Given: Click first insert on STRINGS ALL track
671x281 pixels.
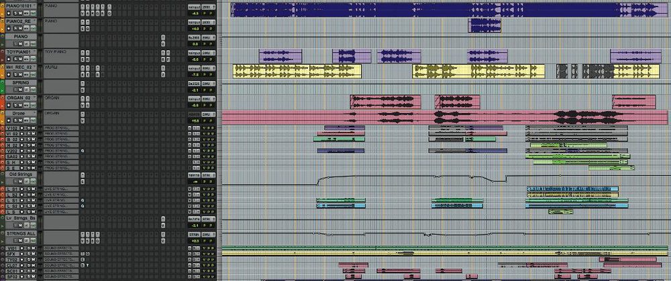Looking at the screenshot, I should click(x=83, y=241).
